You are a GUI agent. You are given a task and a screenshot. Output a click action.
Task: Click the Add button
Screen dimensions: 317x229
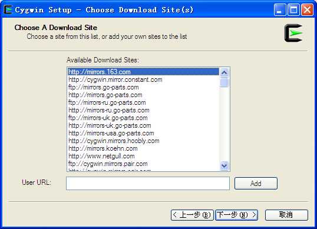pos(256,183)
